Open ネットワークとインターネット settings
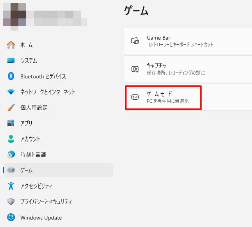 pyautogui.click(x=58, y=92)
